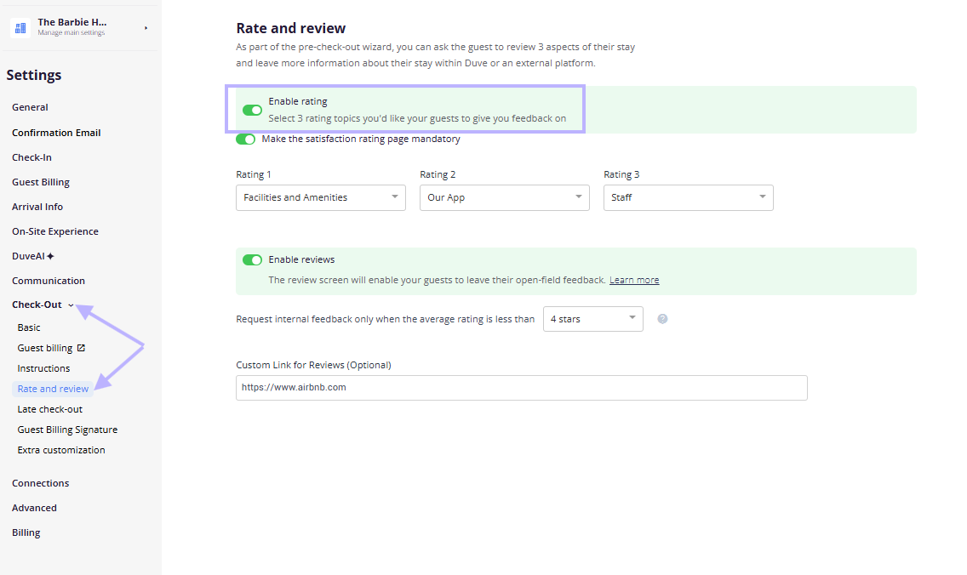Open the Rating 2 Our App dropdown
This screenshot has width=967, height=575.
tap(505, 198)
